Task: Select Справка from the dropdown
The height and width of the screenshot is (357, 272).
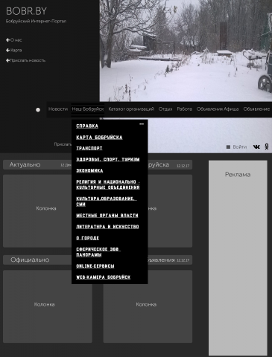Action: (x=87, y=126)
